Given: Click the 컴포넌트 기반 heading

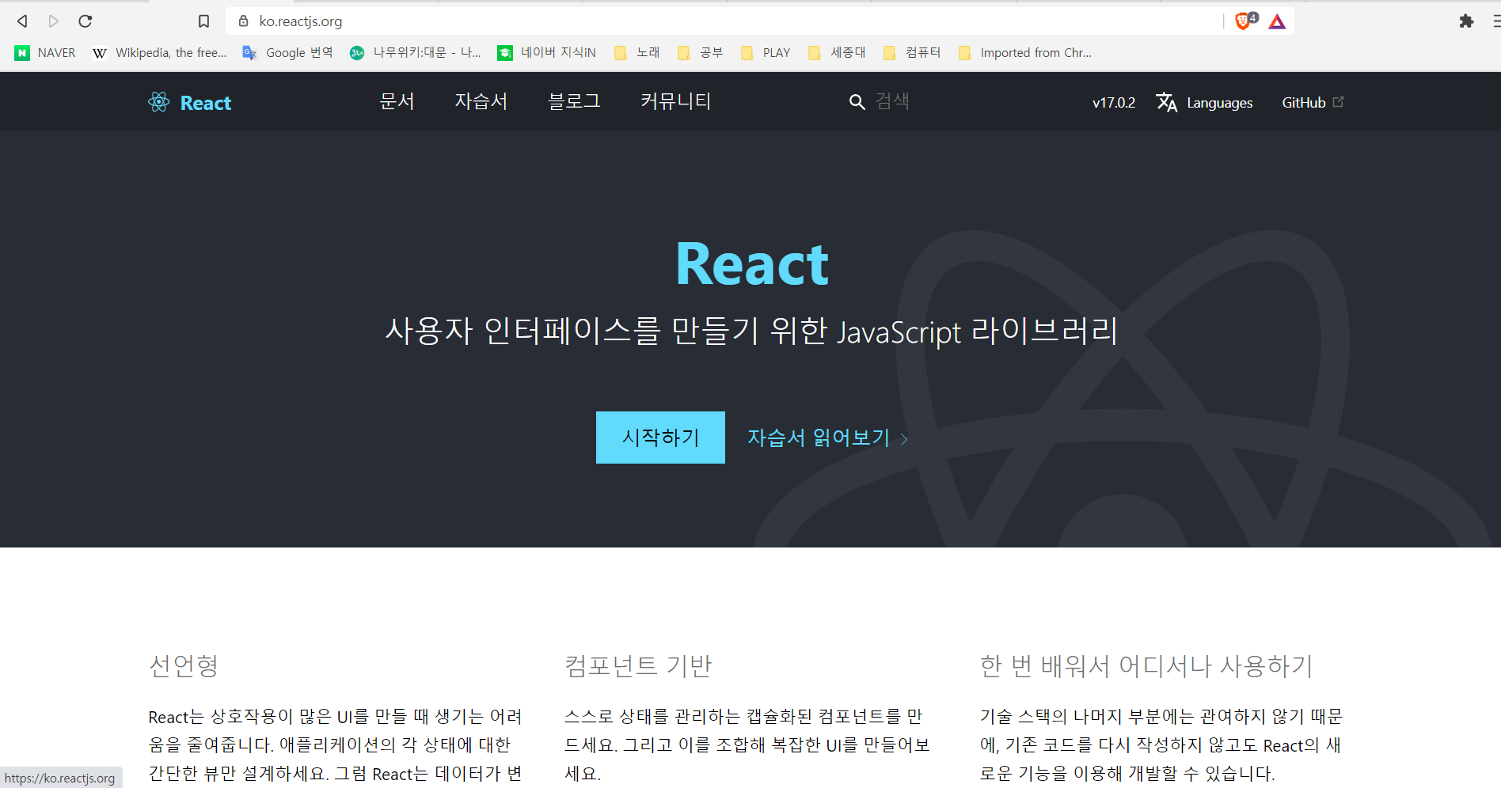Looking at the screenshot, I should click(638, 666).
